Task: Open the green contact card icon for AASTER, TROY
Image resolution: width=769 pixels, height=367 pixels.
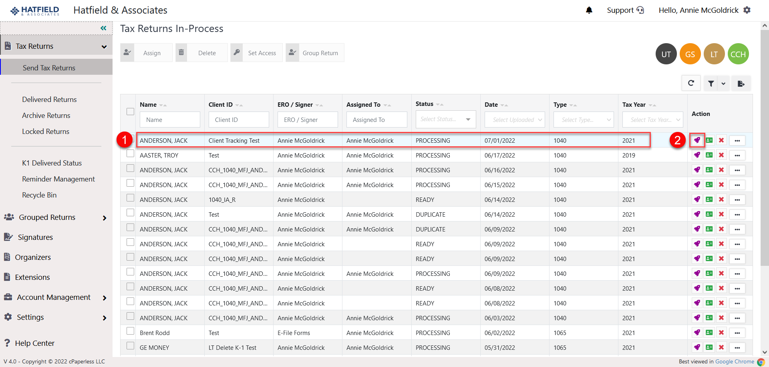Action: (x=709, y=155)
